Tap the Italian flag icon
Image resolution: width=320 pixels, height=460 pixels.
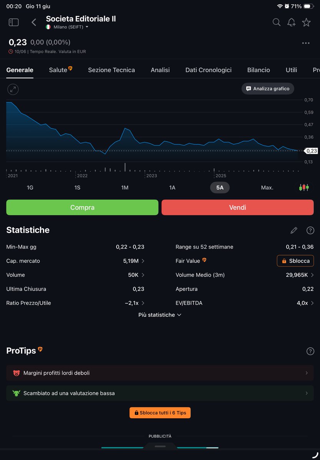48,27
